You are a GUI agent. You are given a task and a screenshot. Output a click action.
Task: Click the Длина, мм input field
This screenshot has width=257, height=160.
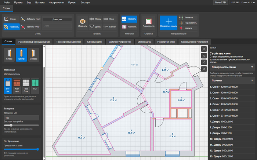[x=57, y=26]
